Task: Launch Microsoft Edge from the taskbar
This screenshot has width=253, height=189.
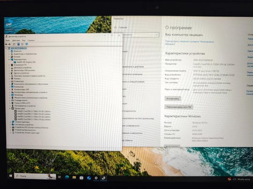Action: click(x=67, y=177)
